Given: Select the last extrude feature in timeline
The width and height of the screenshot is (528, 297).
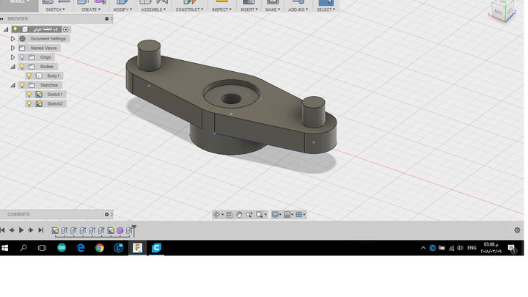Looking at the screenshot, I should [129, 231].
